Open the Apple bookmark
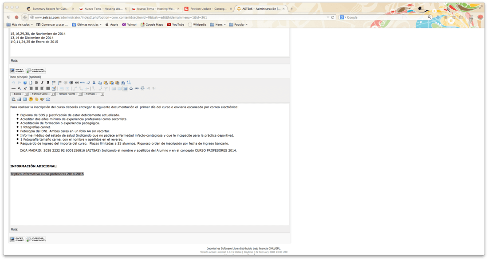Viewport: 488px width, 260px height. coord(112,24)
